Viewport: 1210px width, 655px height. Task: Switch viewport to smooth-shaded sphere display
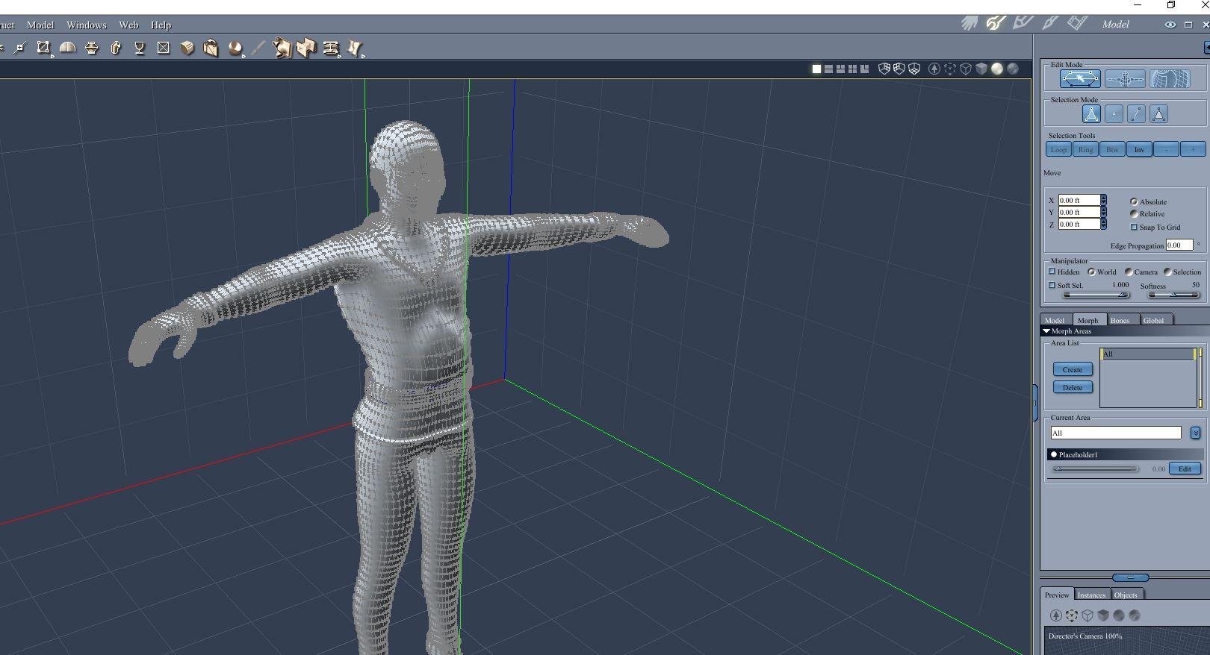997,69
